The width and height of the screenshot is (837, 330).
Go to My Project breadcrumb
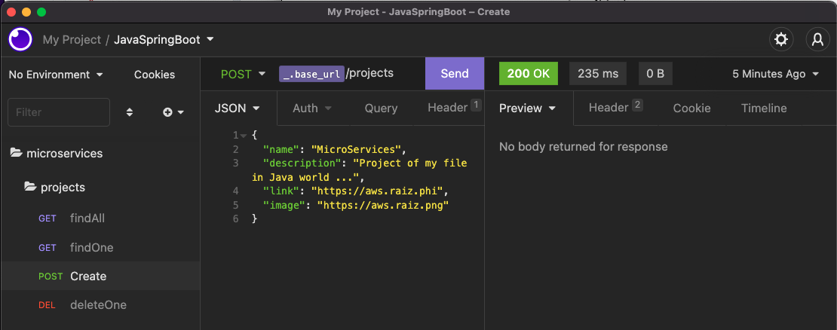point(72,39)
